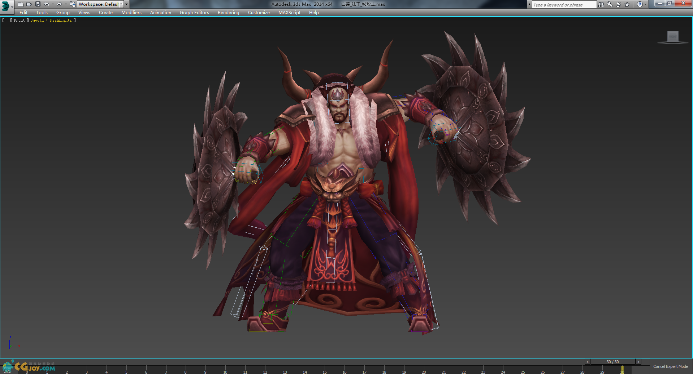Expand the undo history dropdown arrow
The width and height of the screenshot is (693, 374).
pos(53,4)
